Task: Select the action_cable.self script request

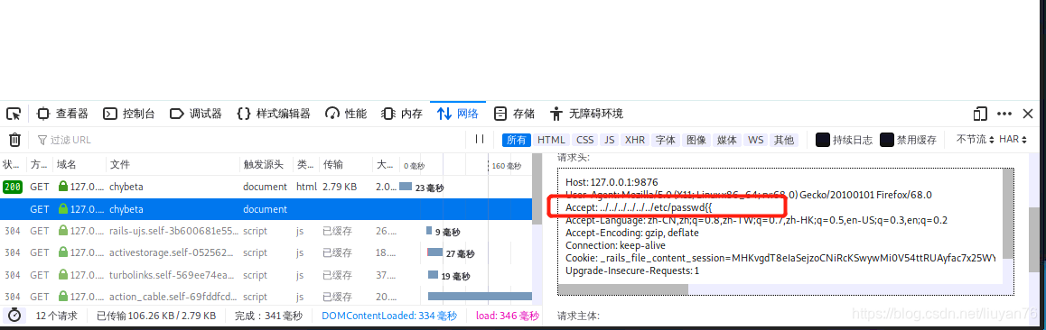Action: 266,296
